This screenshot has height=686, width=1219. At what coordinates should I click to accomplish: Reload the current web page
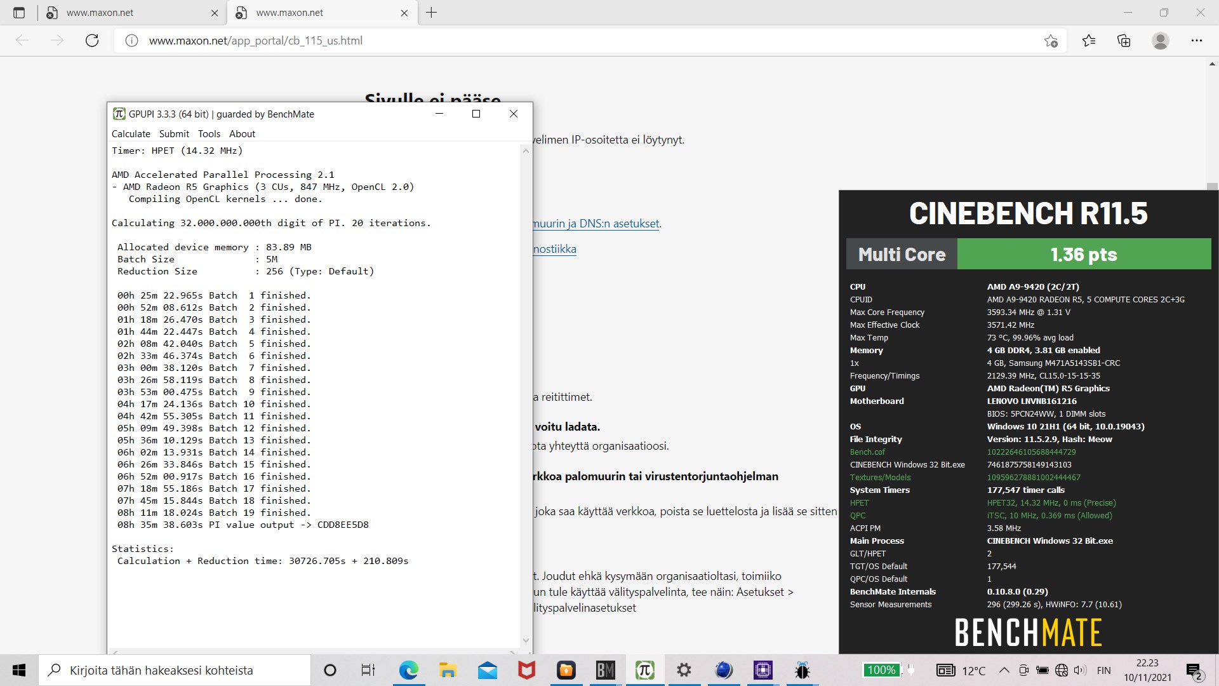(x=92, y=41)
